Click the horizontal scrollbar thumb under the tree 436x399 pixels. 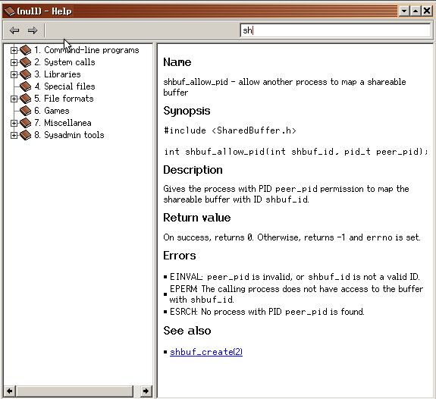click(74, 391)
